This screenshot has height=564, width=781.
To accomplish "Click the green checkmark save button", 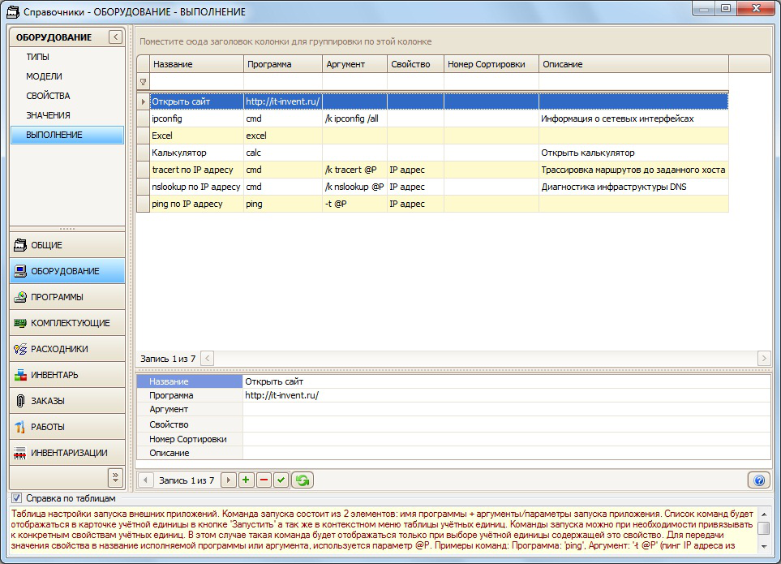I will (281, 480).
